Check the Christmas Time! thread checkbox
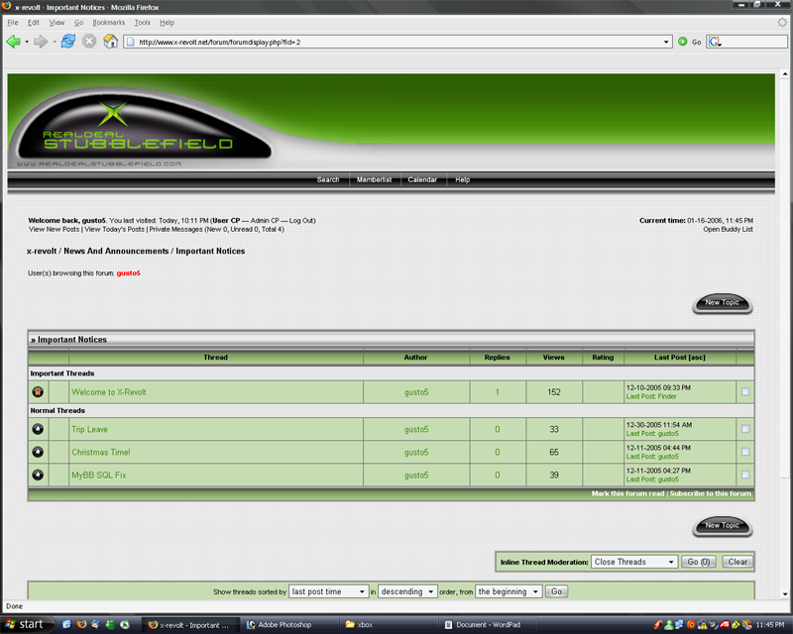Screen dimensions: 793x634 click(745, 452)
